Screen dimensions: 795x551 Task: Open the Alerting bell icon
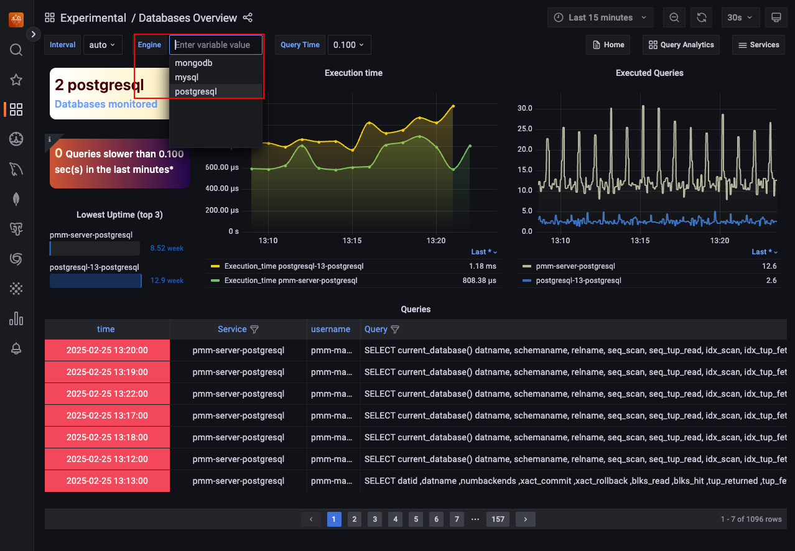[x=16, y=349]
